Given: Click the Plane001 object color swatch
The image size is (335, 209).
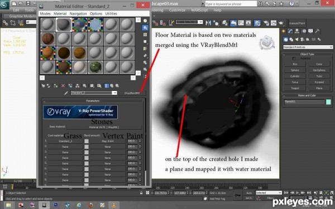Looking at the screenshot, I should pyautogui.click(x=329, y=102).
